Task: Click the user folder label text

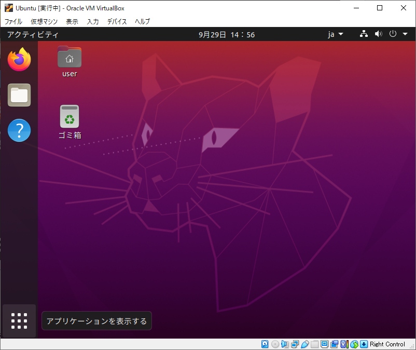Action: 70,74
